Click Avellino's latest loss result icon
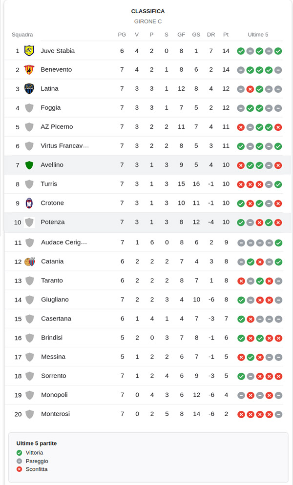Screen dimensions: 293x485 click(x=278, y=165)
